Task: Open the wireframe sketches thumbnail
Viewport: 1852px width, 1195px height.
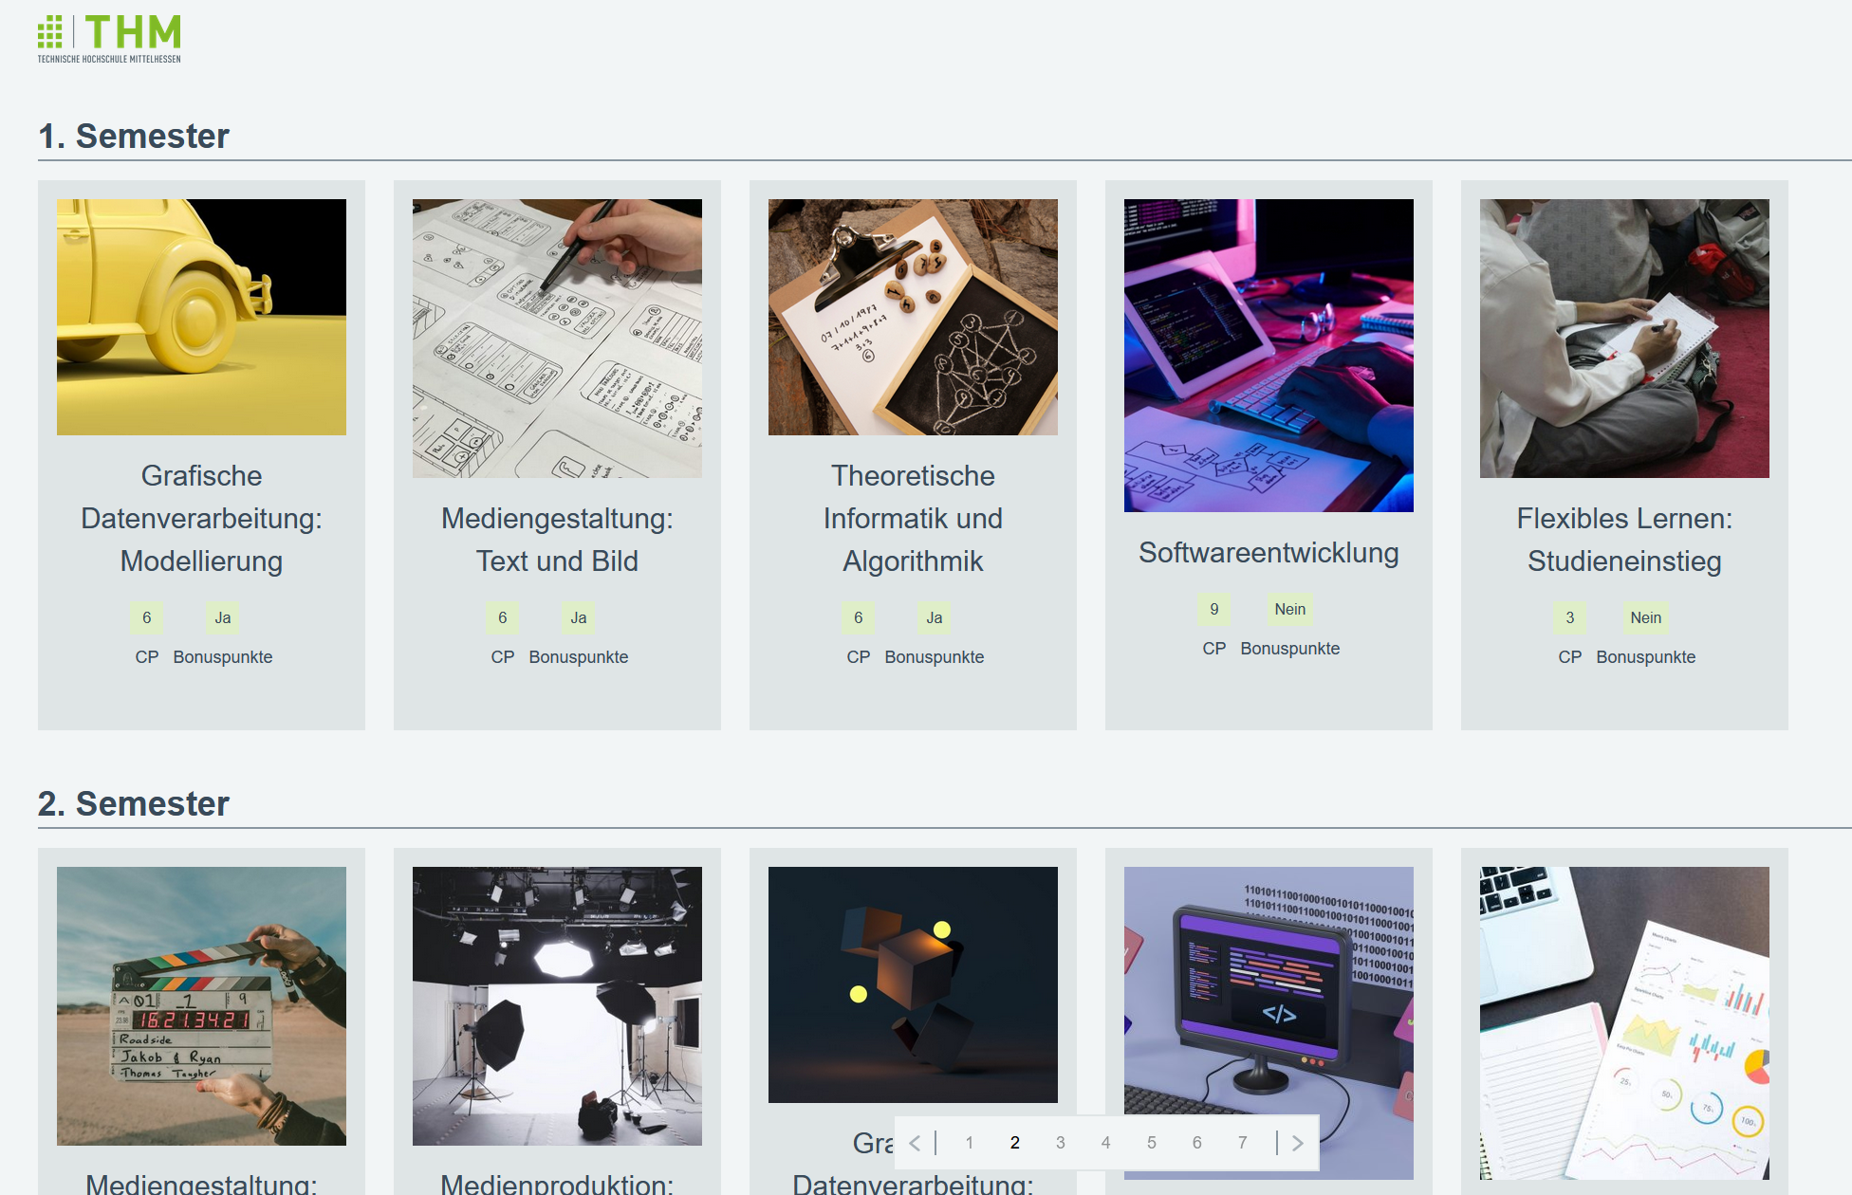Action: (557, 339)
